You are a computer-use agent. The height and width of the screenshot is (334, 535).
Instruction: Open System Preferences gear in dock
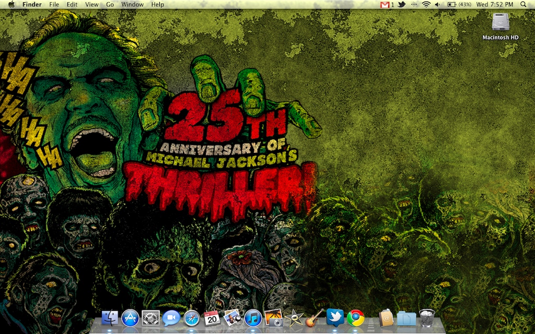click(x=150, y=318)
